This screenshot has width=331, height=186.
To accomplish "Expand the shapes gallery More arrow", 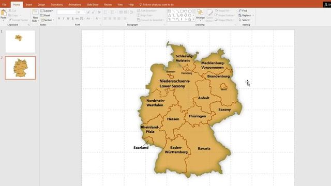I will [x=193, y=19].
